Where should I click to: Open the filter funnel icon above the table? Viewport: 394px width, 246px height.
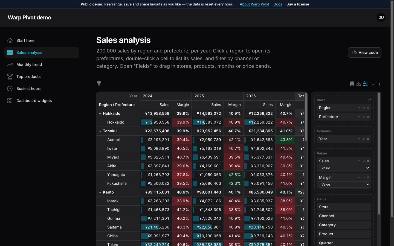99,84
